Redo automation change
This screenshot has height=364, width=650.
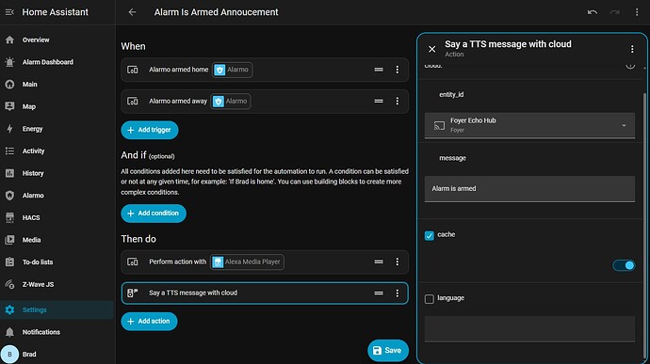(x=615, y=12)
